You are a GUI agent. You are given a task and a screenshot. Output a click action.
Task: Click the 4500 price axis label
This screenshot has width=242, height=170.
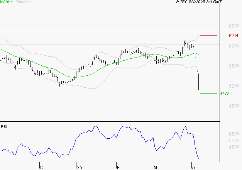coord(234,106)
